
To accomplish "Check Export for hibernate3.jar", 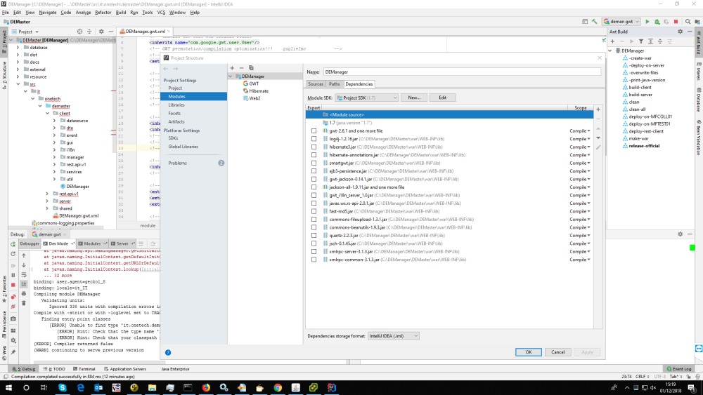I will click(314, 147).
